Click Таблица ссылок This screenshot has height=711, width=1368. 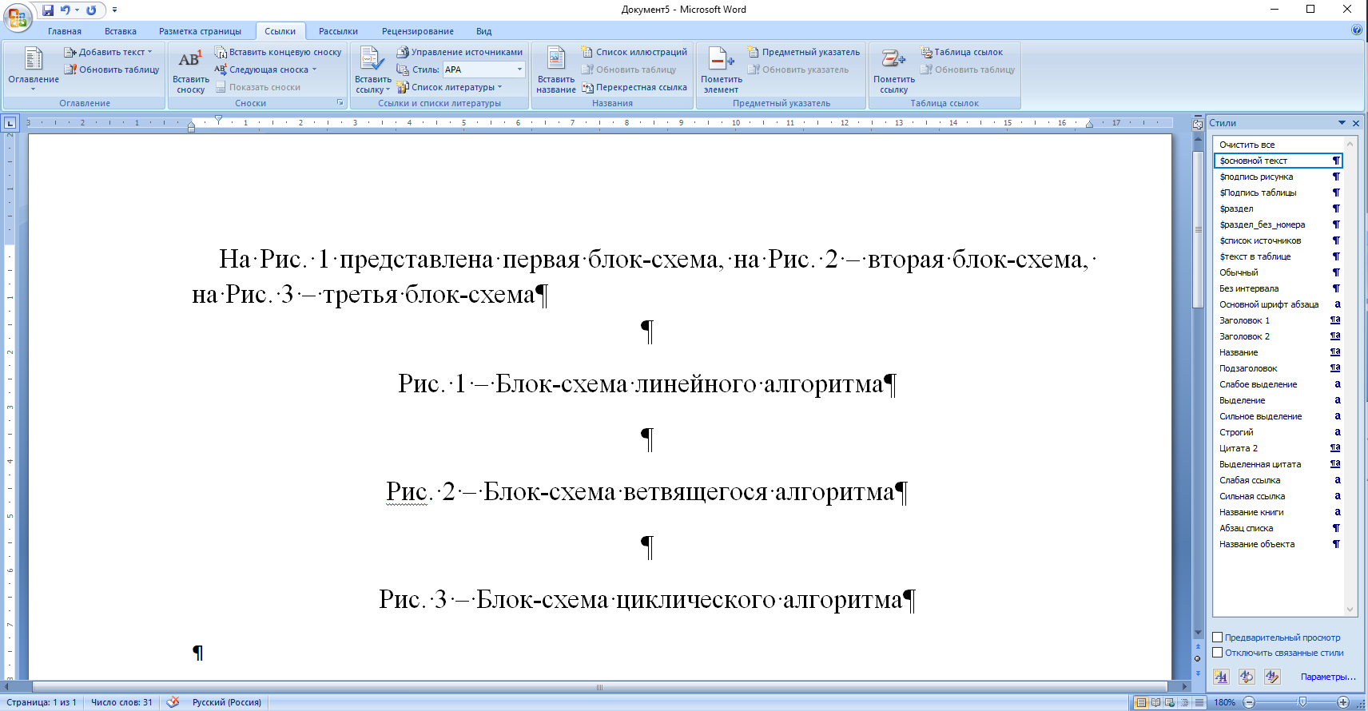point(961,52)
